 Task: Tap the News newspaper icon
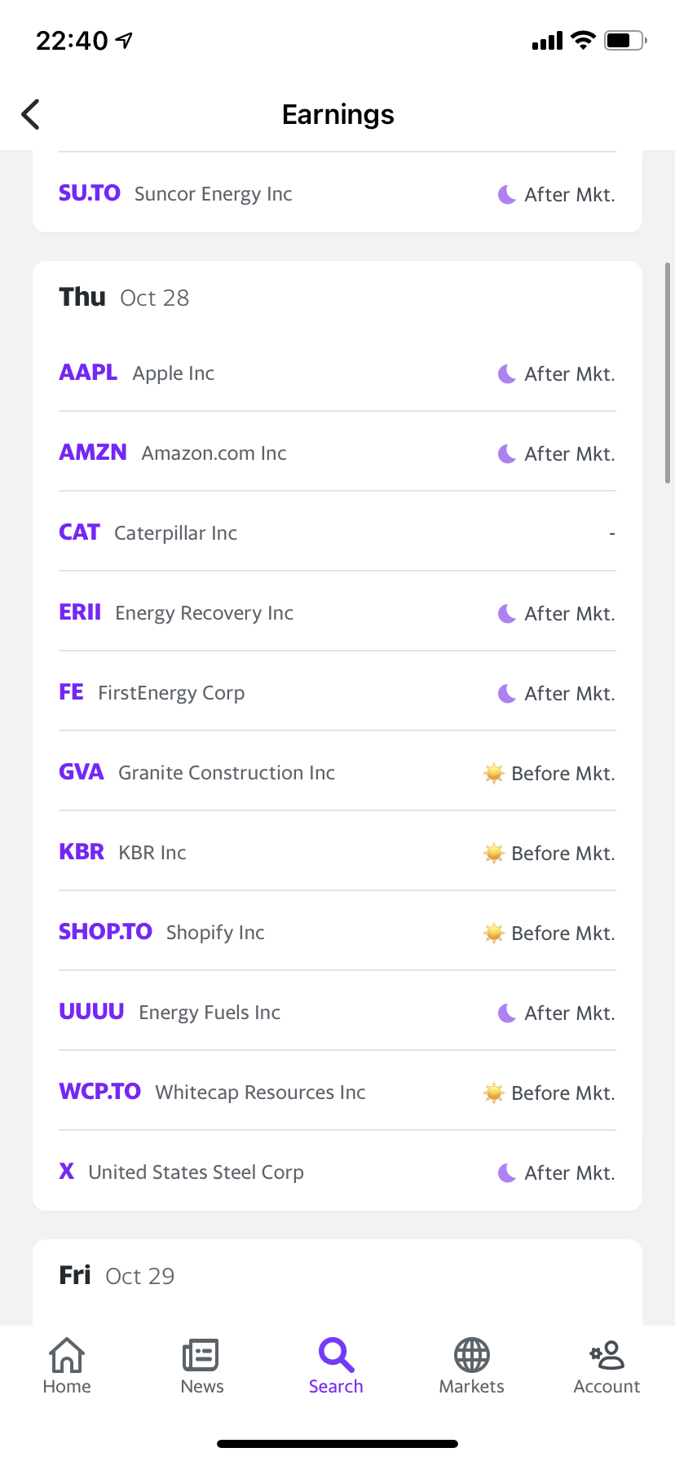[201, 1355]
